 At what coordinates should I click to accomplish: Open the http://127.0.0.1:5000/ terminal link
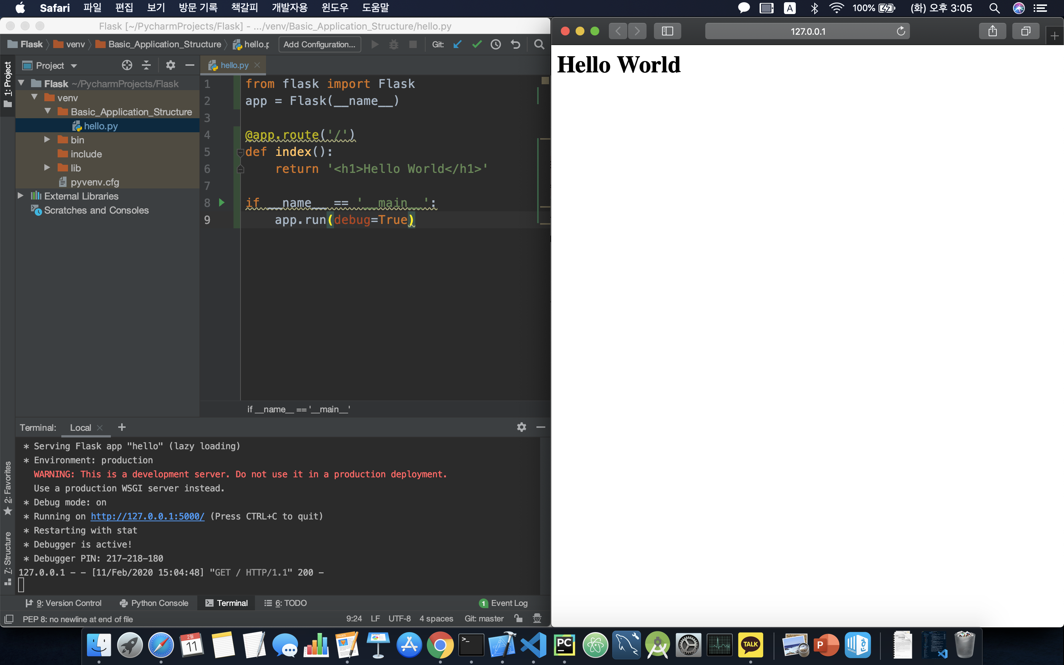pos(147,516)
